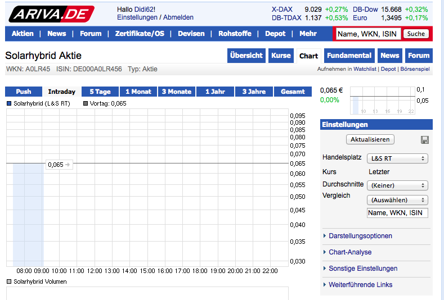Click the blue Solarhybrid legend square

[9, 103]
